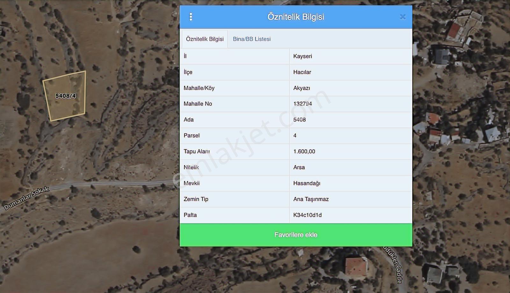Screen dimensions: 510x293
Task: Click the Akyazı neighborhood value
Action: pyautogui.click(x=302, y=88)
